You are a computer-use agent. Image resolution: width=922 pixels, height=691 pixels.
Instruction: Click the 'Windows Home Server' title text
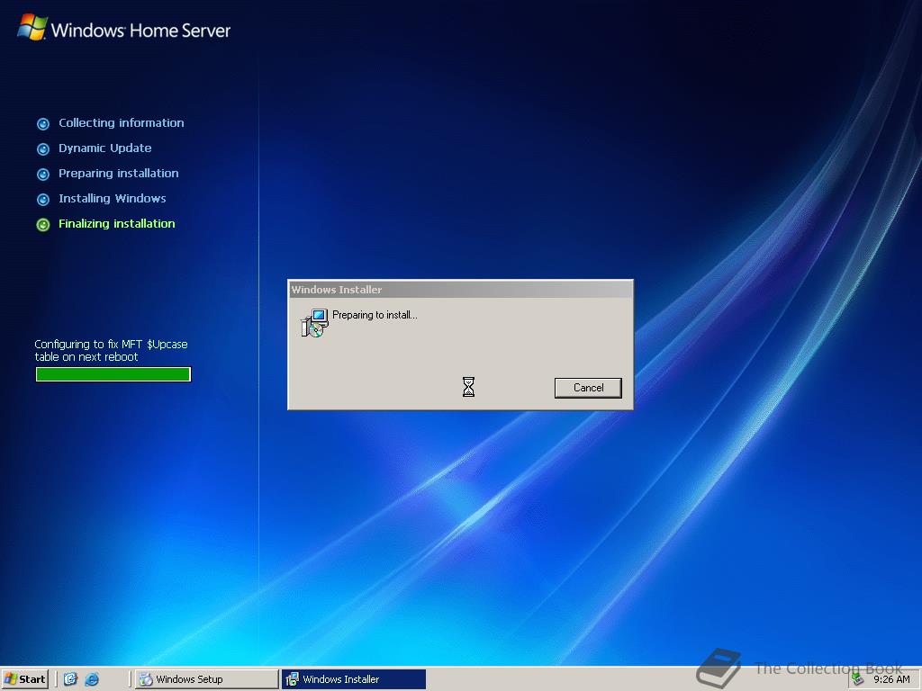pos(140,31)
